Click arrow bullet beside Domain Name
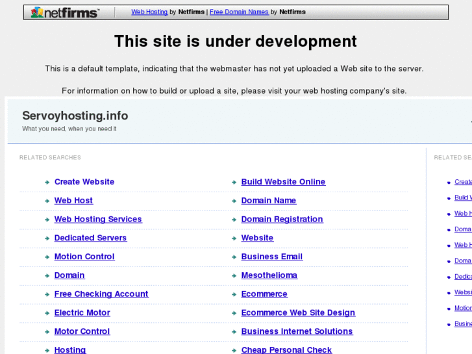 click(x=234, y=201)
